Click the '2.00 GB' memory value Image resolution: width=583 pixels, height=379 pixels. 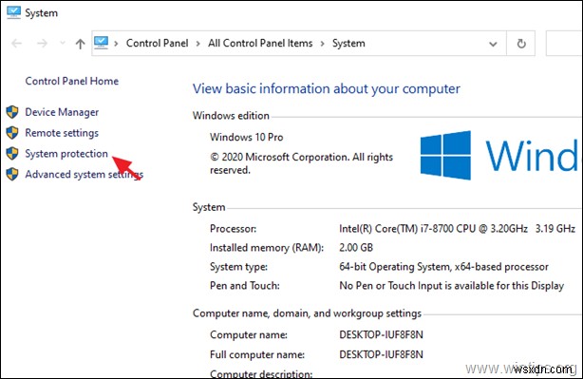click(356, 248)
